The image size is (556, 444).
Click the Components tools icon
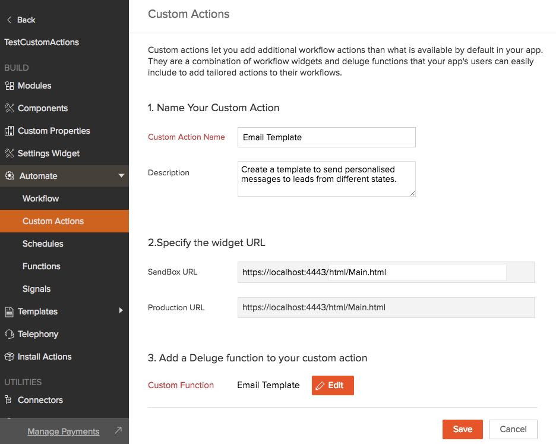pyautogui.click(x=9, y=108)
